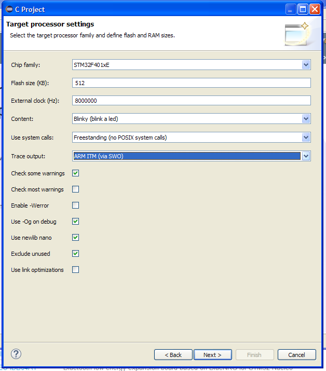Maximize the C Project dialog
Image resolution: width=326 pixels, height=371 pixels.
point(303,9)
